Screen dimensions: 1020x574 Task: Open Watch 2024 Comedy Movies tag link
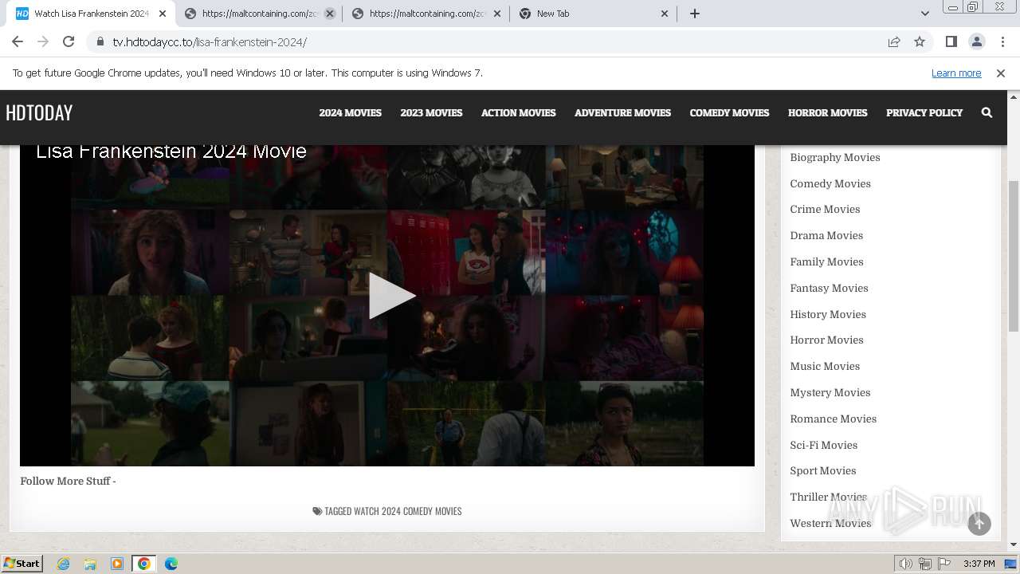tap(407, 511)
